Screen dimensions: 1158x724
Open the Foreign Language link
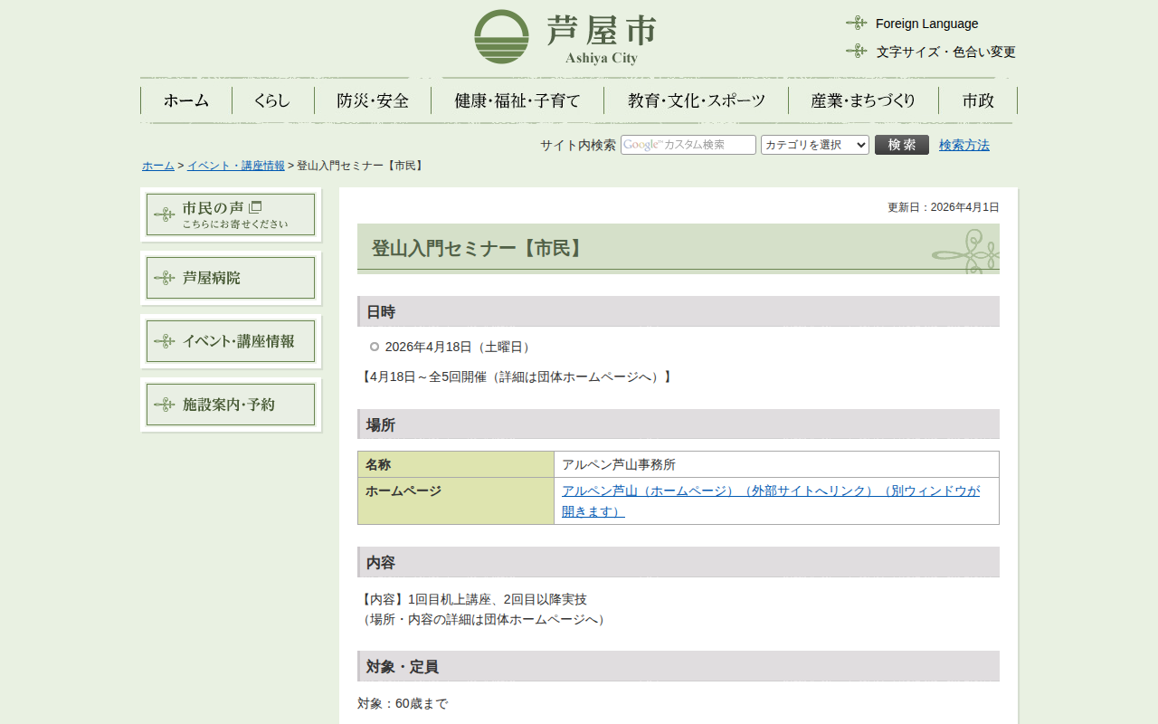coord(926,24)
